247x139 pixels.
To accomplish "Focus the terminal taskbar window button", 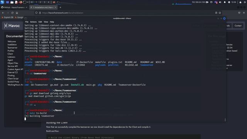I will coord(58,2).
